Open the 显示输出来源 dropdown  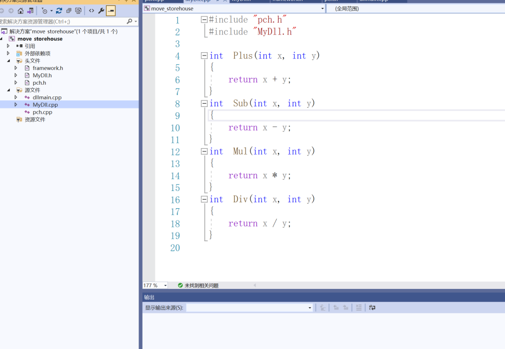pyautogui.click(x=310, y=308)
